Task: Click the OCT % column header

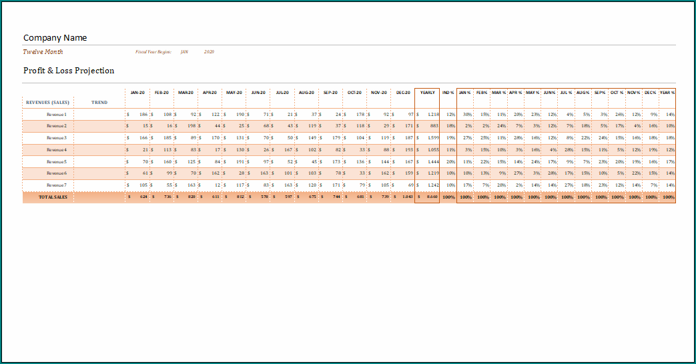Action: (x=617, y=93)
